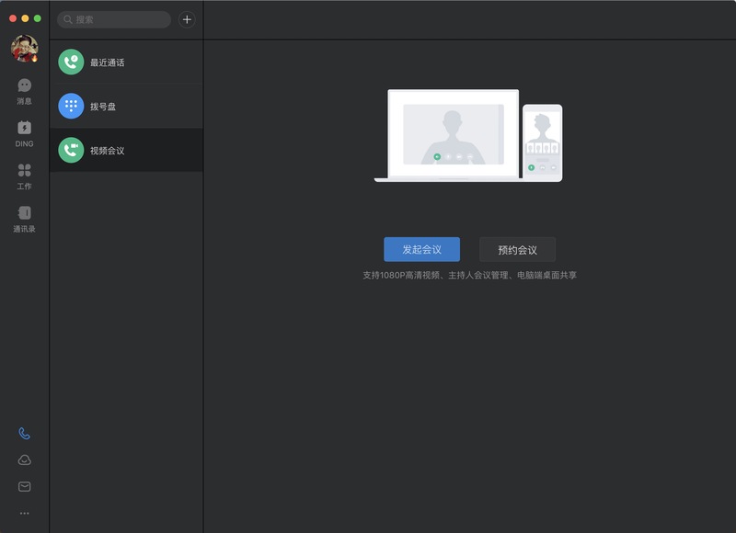
Task: Open the phone calls sidebar icon
Action: [x=25, y=434]
